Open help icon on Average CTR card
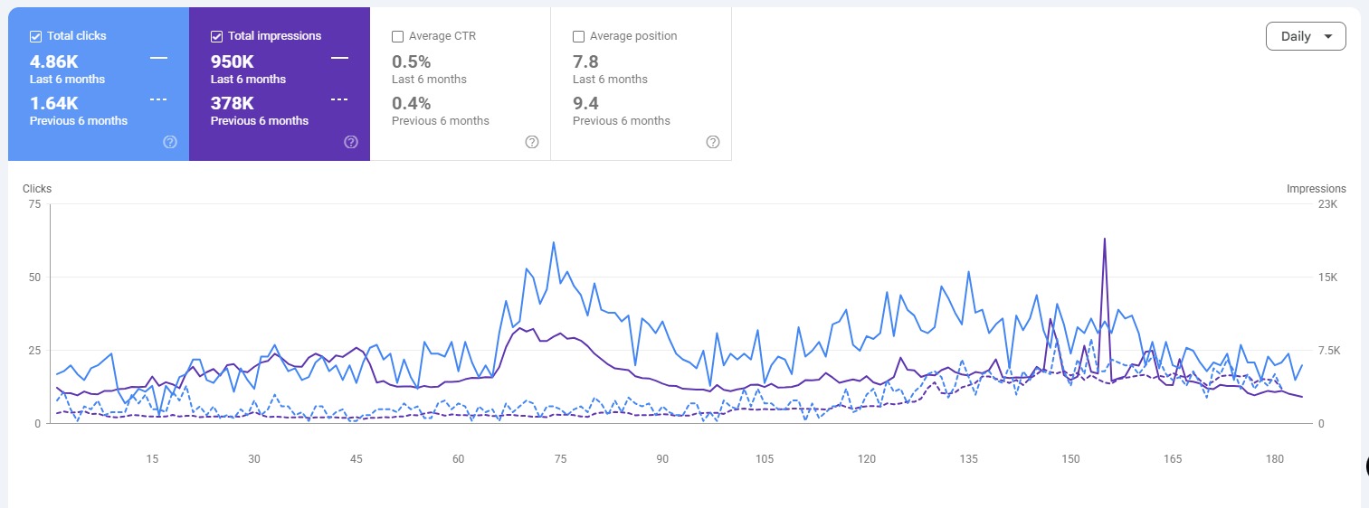The height and width of the screenshot is (508, 1369). (x=532, y=142)
